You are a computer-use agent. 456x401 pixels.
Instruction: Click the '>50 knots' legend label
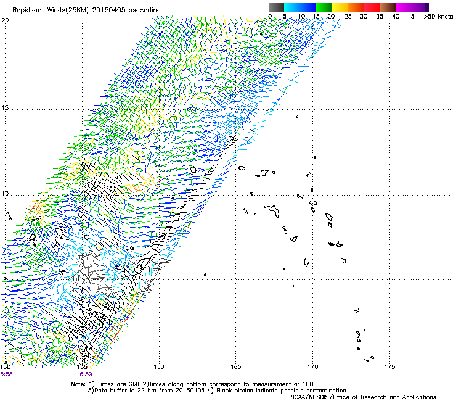438,17
